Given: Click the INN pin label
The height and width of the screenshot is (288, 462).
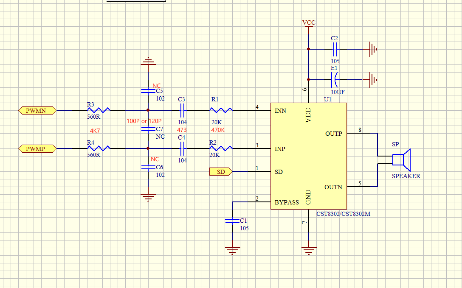Looking at the screenshot, I should click(280, 111).
